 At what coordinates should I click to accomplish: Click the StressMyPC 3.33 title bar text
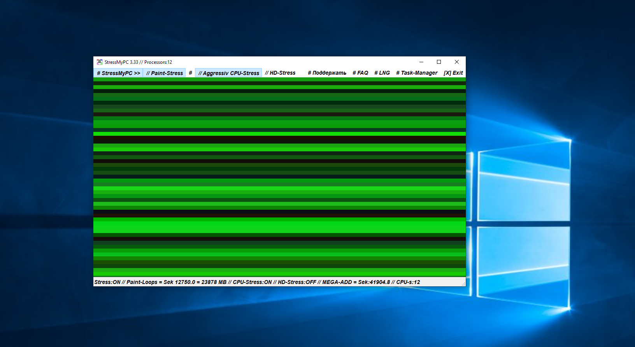pyautogui.click(x=121, y=62)
